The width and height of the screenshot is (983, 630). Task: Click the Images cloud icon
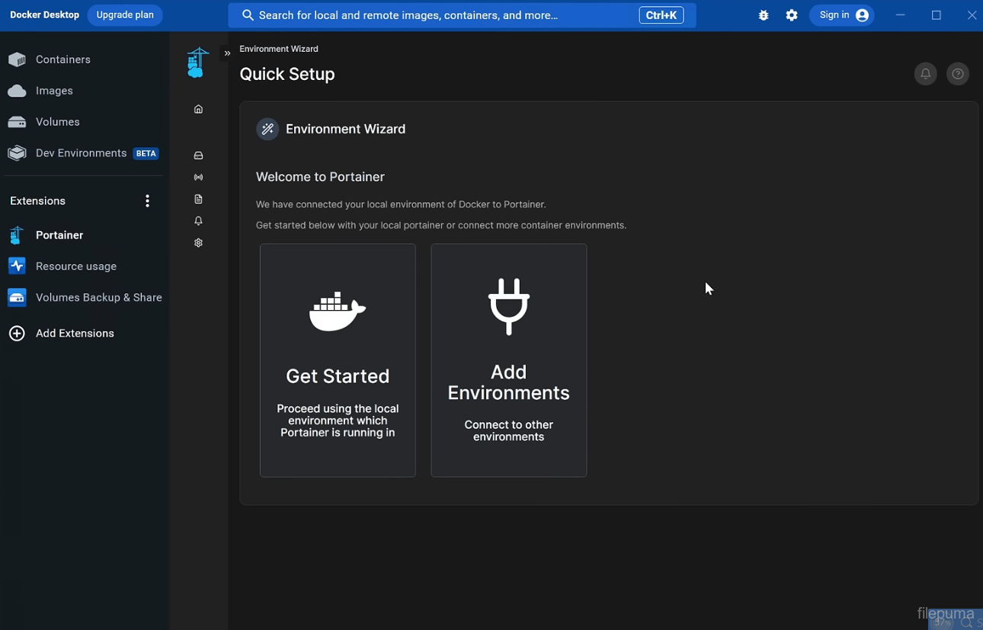click(x=17, y=91)
